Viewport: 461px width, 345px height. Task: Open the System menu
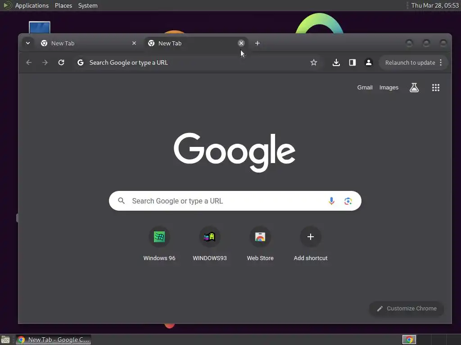[x=88, y=5]
